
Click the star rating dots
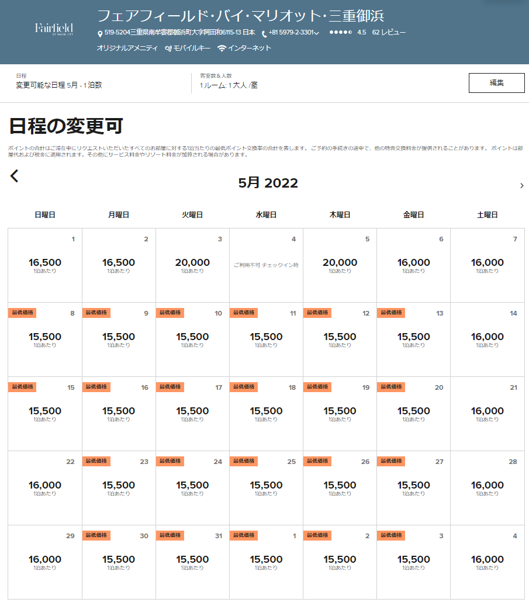point(341,33)
